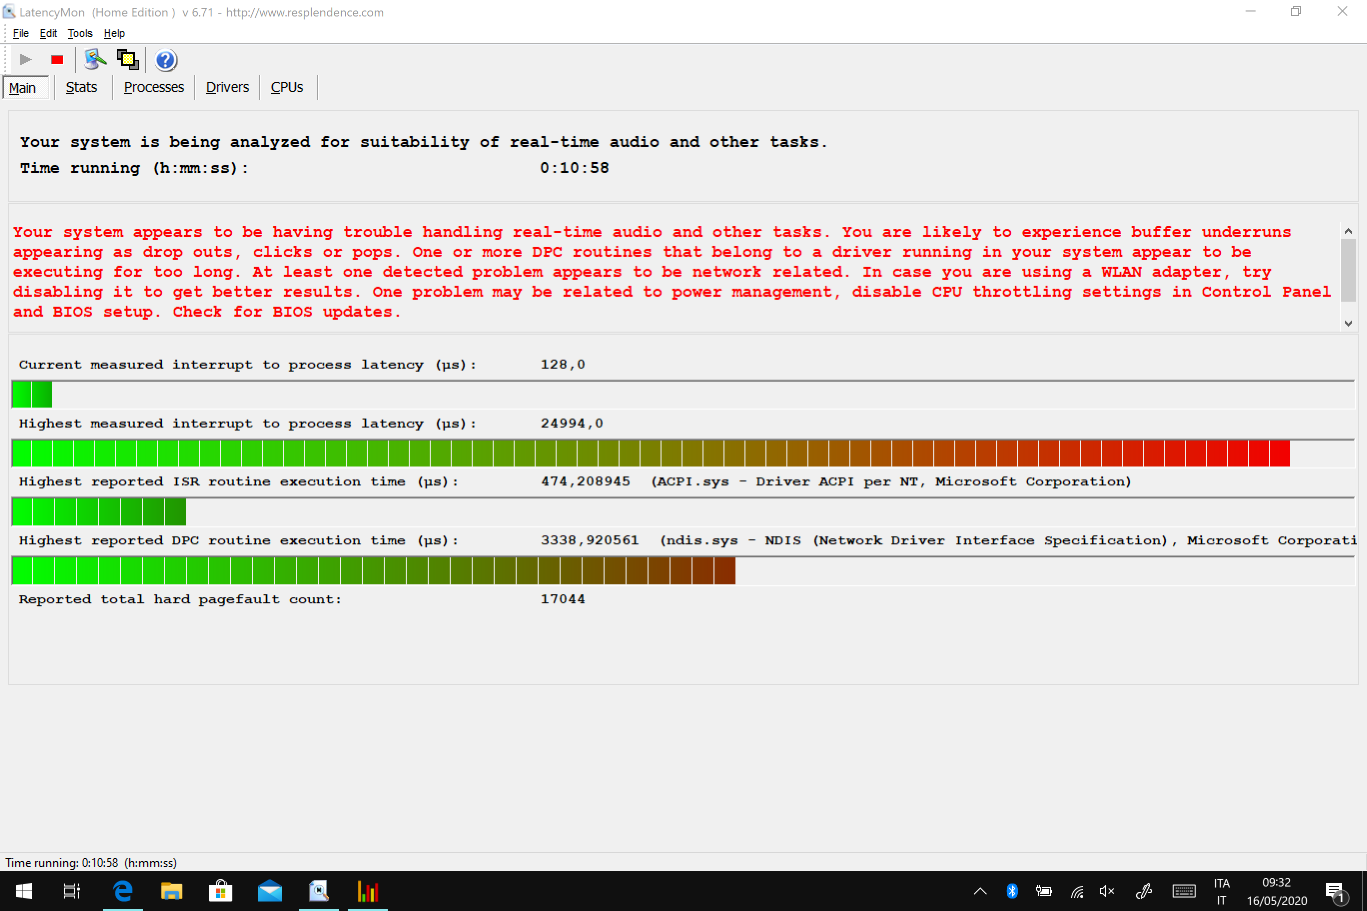Open the blue Help question mark icon
1367x911 pixels.
tap(166, 60)
